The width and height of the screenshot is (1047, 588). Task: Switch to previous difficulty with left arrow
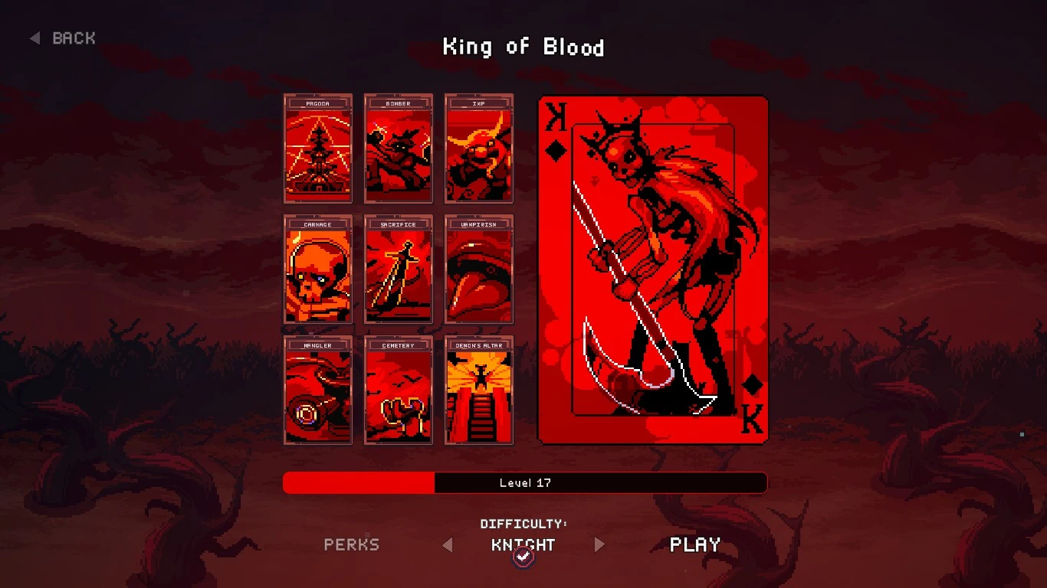pos(448,544)
